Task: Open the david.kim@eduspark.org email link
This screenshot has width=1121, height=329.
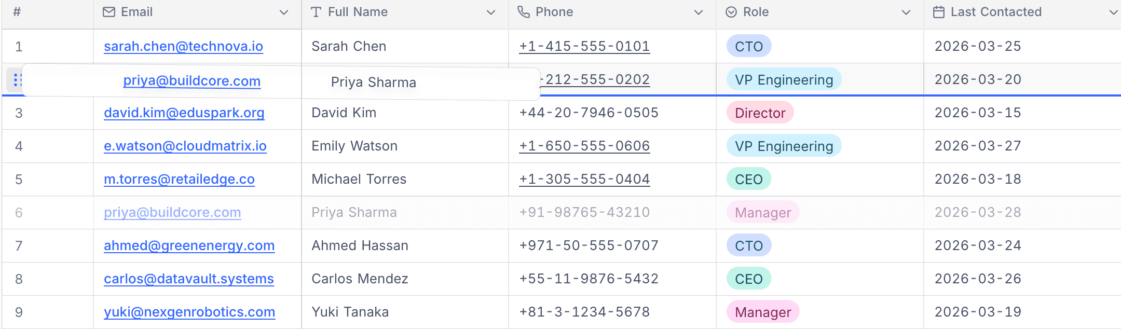Action: 184,113
